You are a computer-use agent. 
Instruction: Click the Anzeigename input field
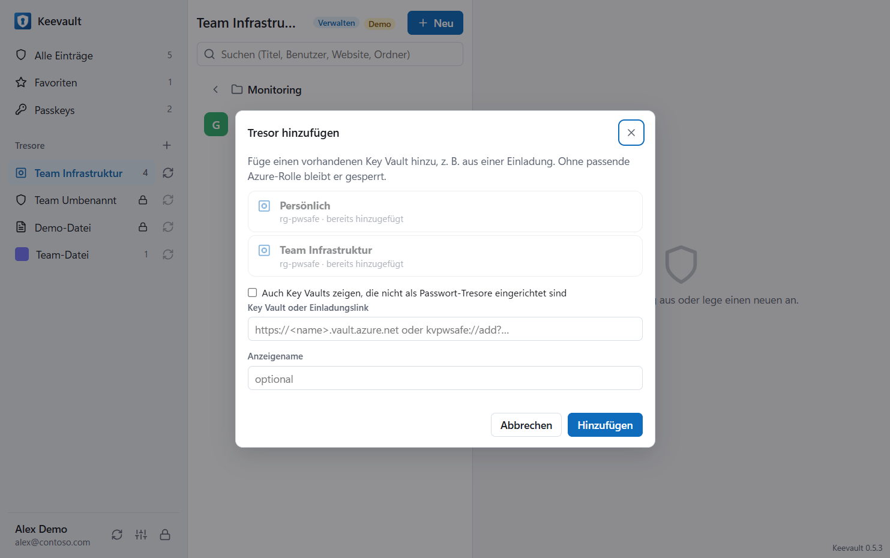pyautogui.click(x=445, y=378)
